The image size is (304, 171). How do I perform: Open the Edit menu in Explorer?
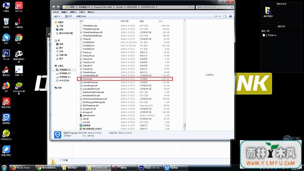coord(65,12)
